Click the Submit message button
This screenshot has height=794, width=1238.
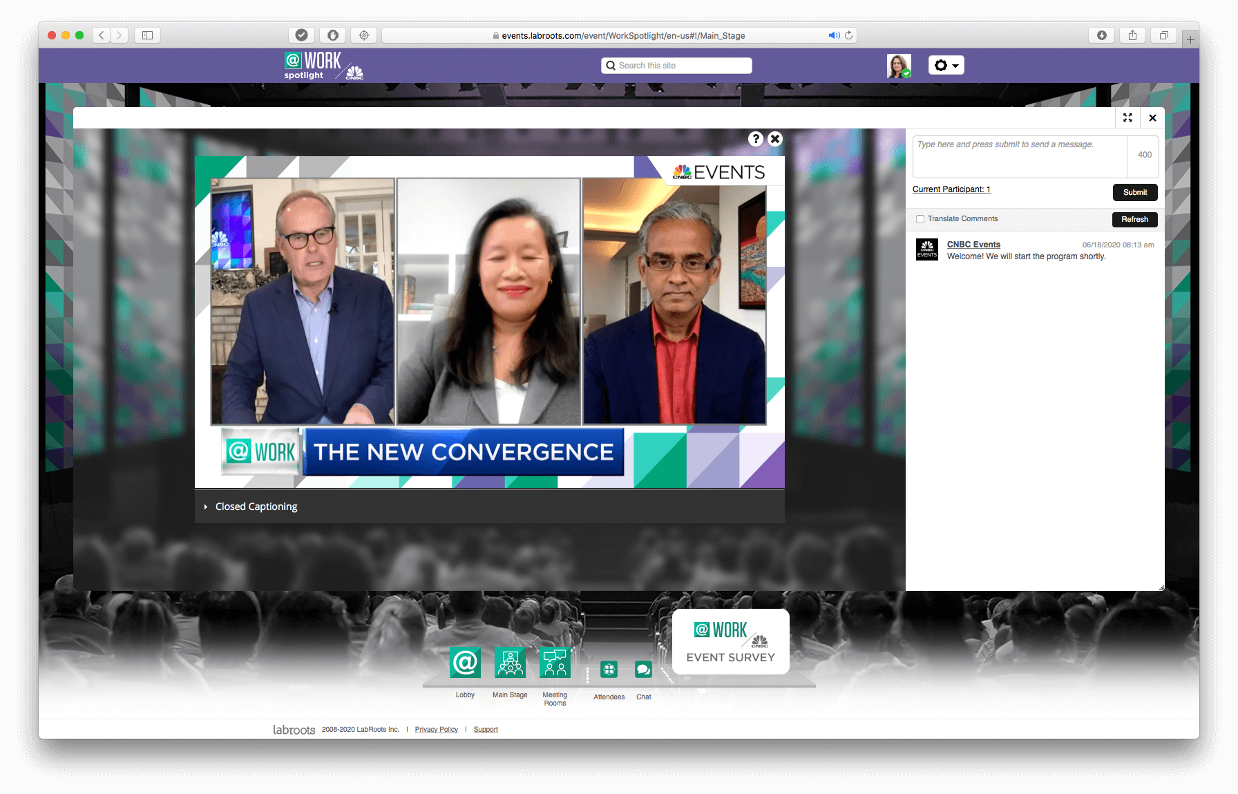pos(1135,192)
